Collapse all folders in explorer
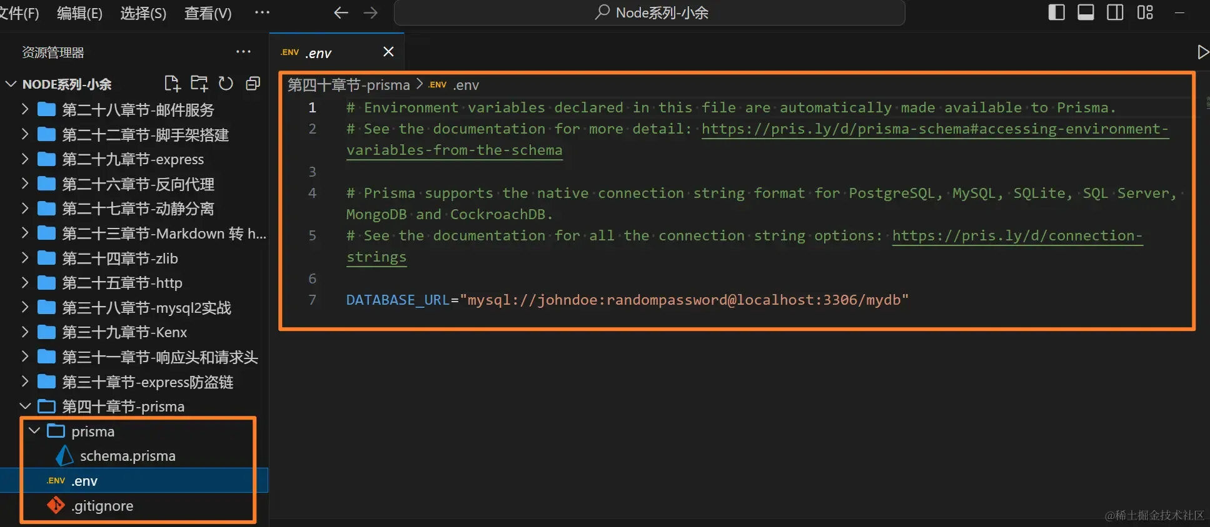 coord(253,84)
